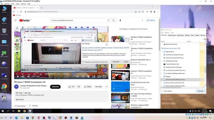Cancel the end system process dialog
This screenshot has width=214, height=120.
tap(126, 62)
